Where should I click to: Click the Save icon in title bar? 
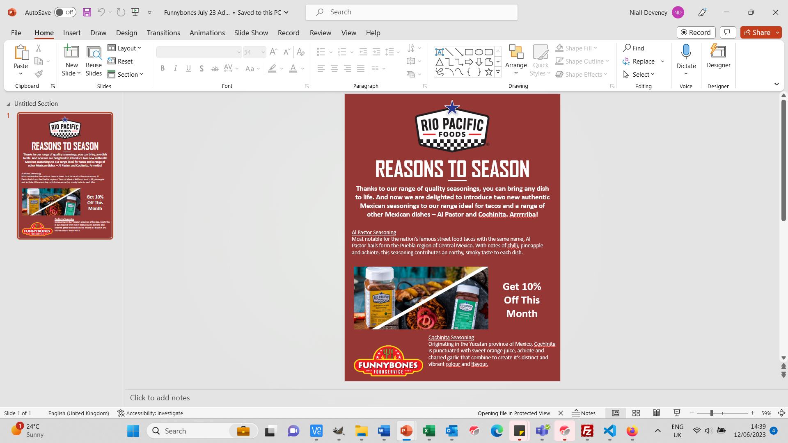[x=87, y=12]
